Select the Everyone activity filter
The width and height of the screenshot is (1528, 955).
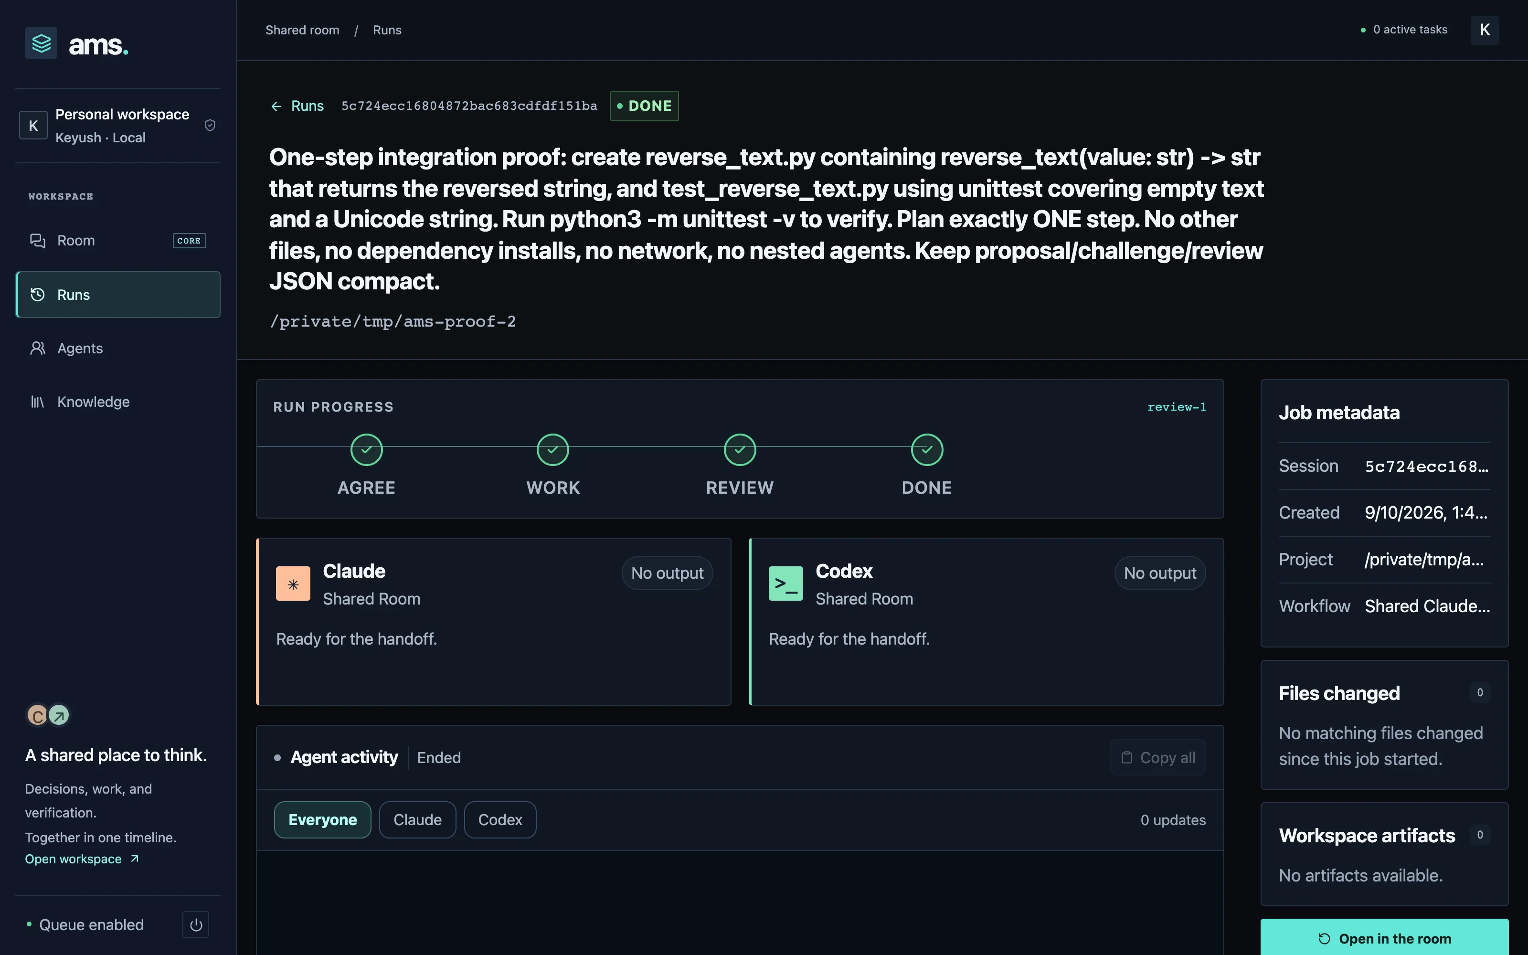pyautogui.click(x=323, y=820)
